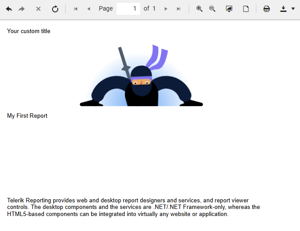This screenshot has height=231, width=300.
Task: Click the 'My First Report' text
Action: coord(27,115)
